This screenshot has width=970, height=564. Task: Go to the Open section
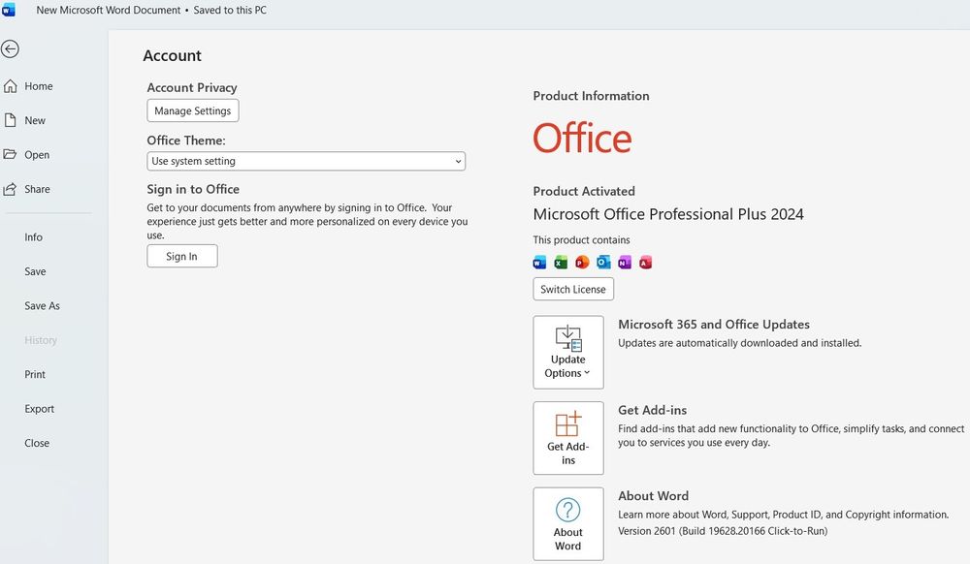pos(37,155)
